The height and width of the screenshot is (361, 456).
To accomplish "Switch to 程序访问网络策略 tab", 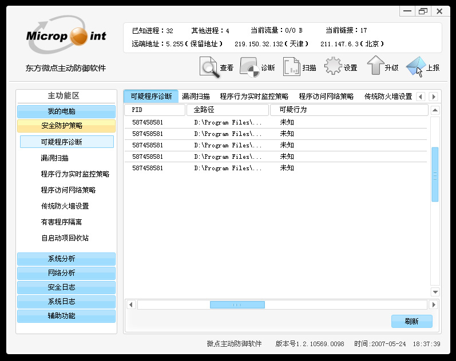I will click(326, 97).
